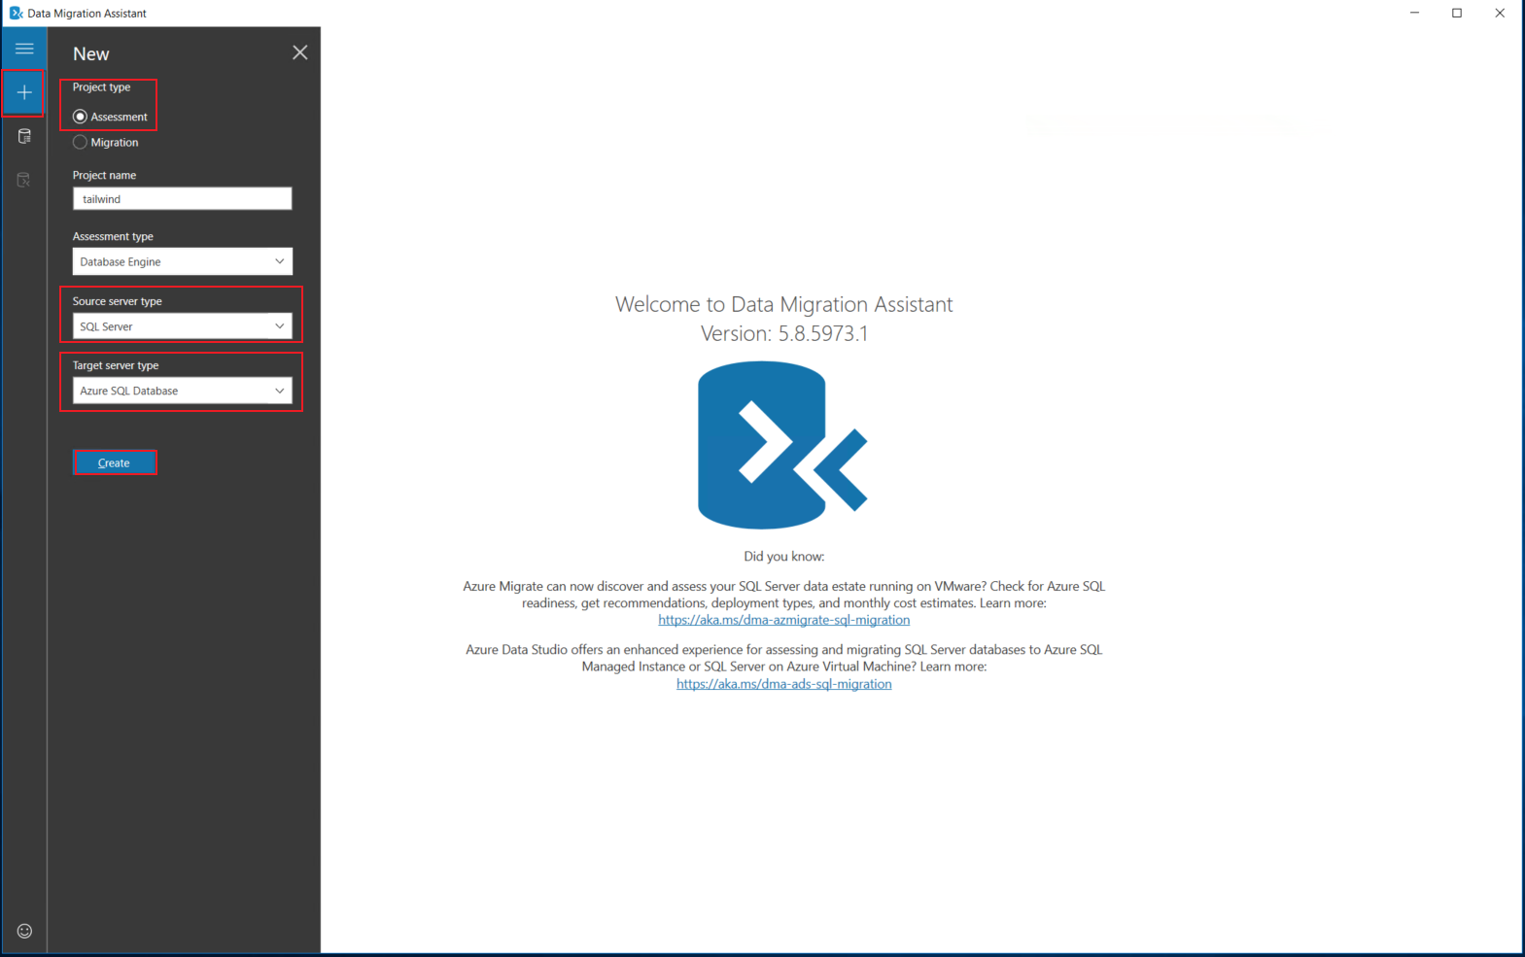Click the Assessment radio label text
Viewport: 1525px width, 957px height.
(x=119, y=117)
